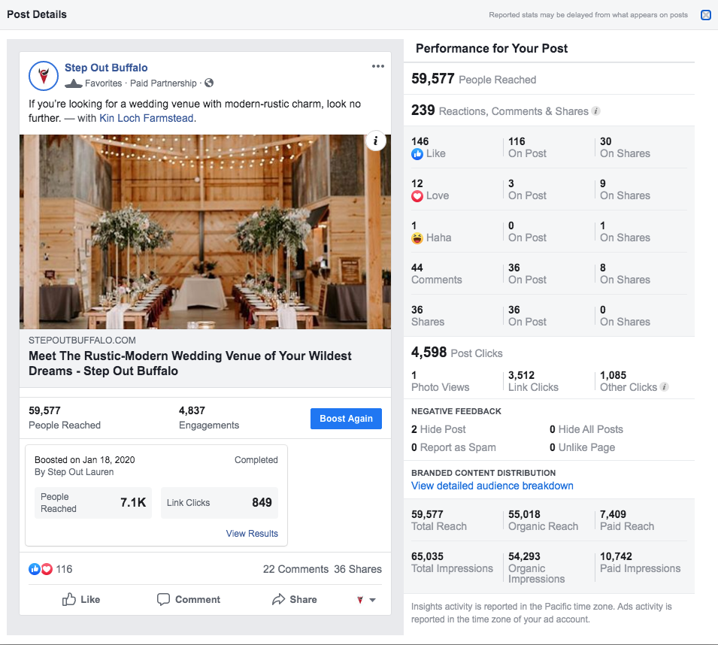
Task: Click the Share button
Action: click(x=295, y=599)
